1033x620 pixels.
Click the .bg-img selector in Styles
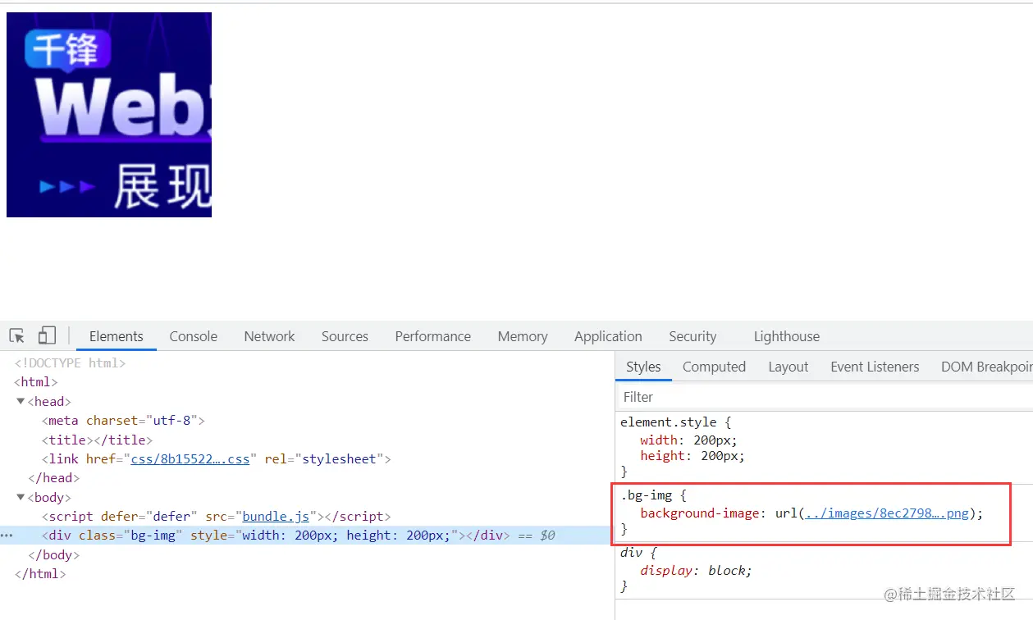(x=646, y=495)
